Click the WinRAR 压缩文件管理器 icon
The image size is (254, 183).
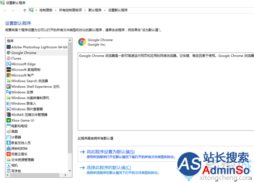pyautogui.click(x=9, y=115)
